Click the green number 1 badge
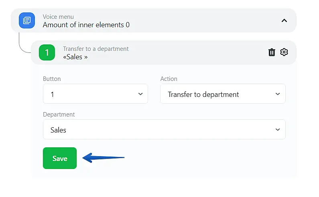 pos(47,52)
